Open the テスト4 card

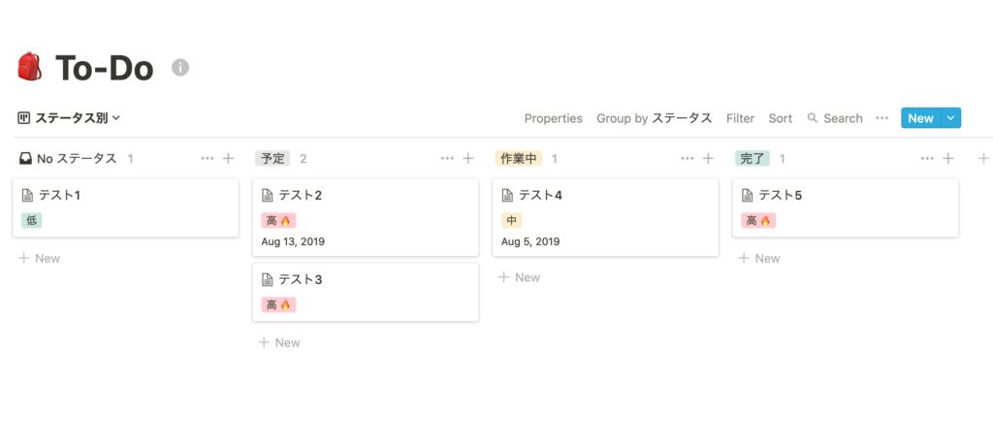(x=605, y=217)
